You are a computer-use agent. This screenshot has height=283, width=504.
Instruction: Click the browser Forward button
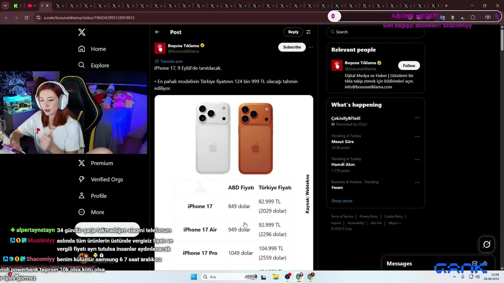16,18
